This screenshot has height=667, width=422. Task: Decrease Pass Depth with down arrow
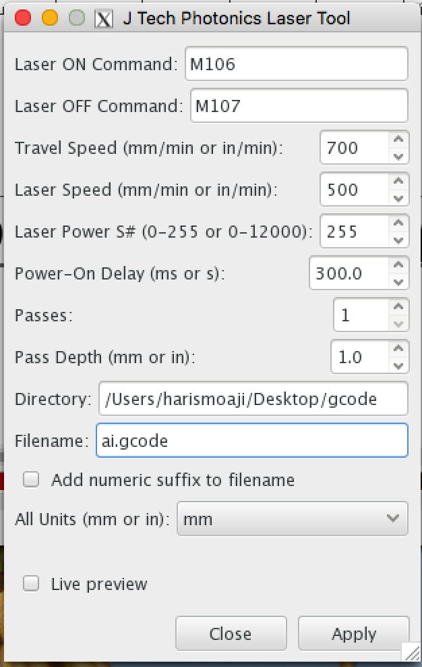pyautogui.click(x=398, y=365)
